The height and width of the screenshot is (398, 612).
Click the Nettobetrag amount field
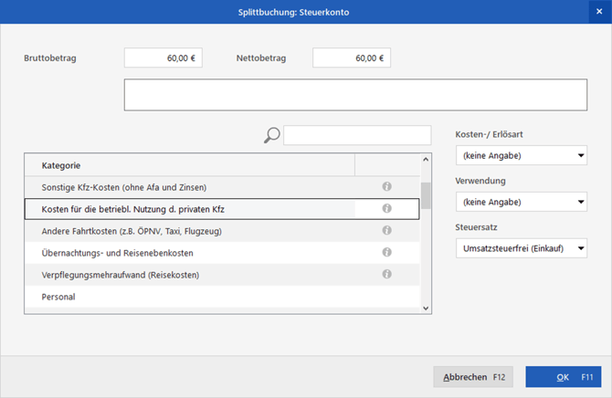tap(351, 58)
